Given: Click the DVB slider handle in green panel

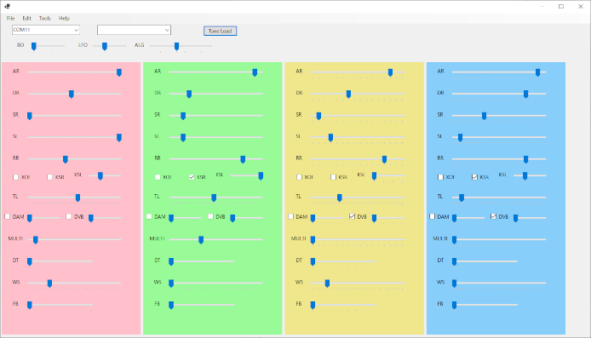Looking at the screenshot, I should (x=233, y=218).
